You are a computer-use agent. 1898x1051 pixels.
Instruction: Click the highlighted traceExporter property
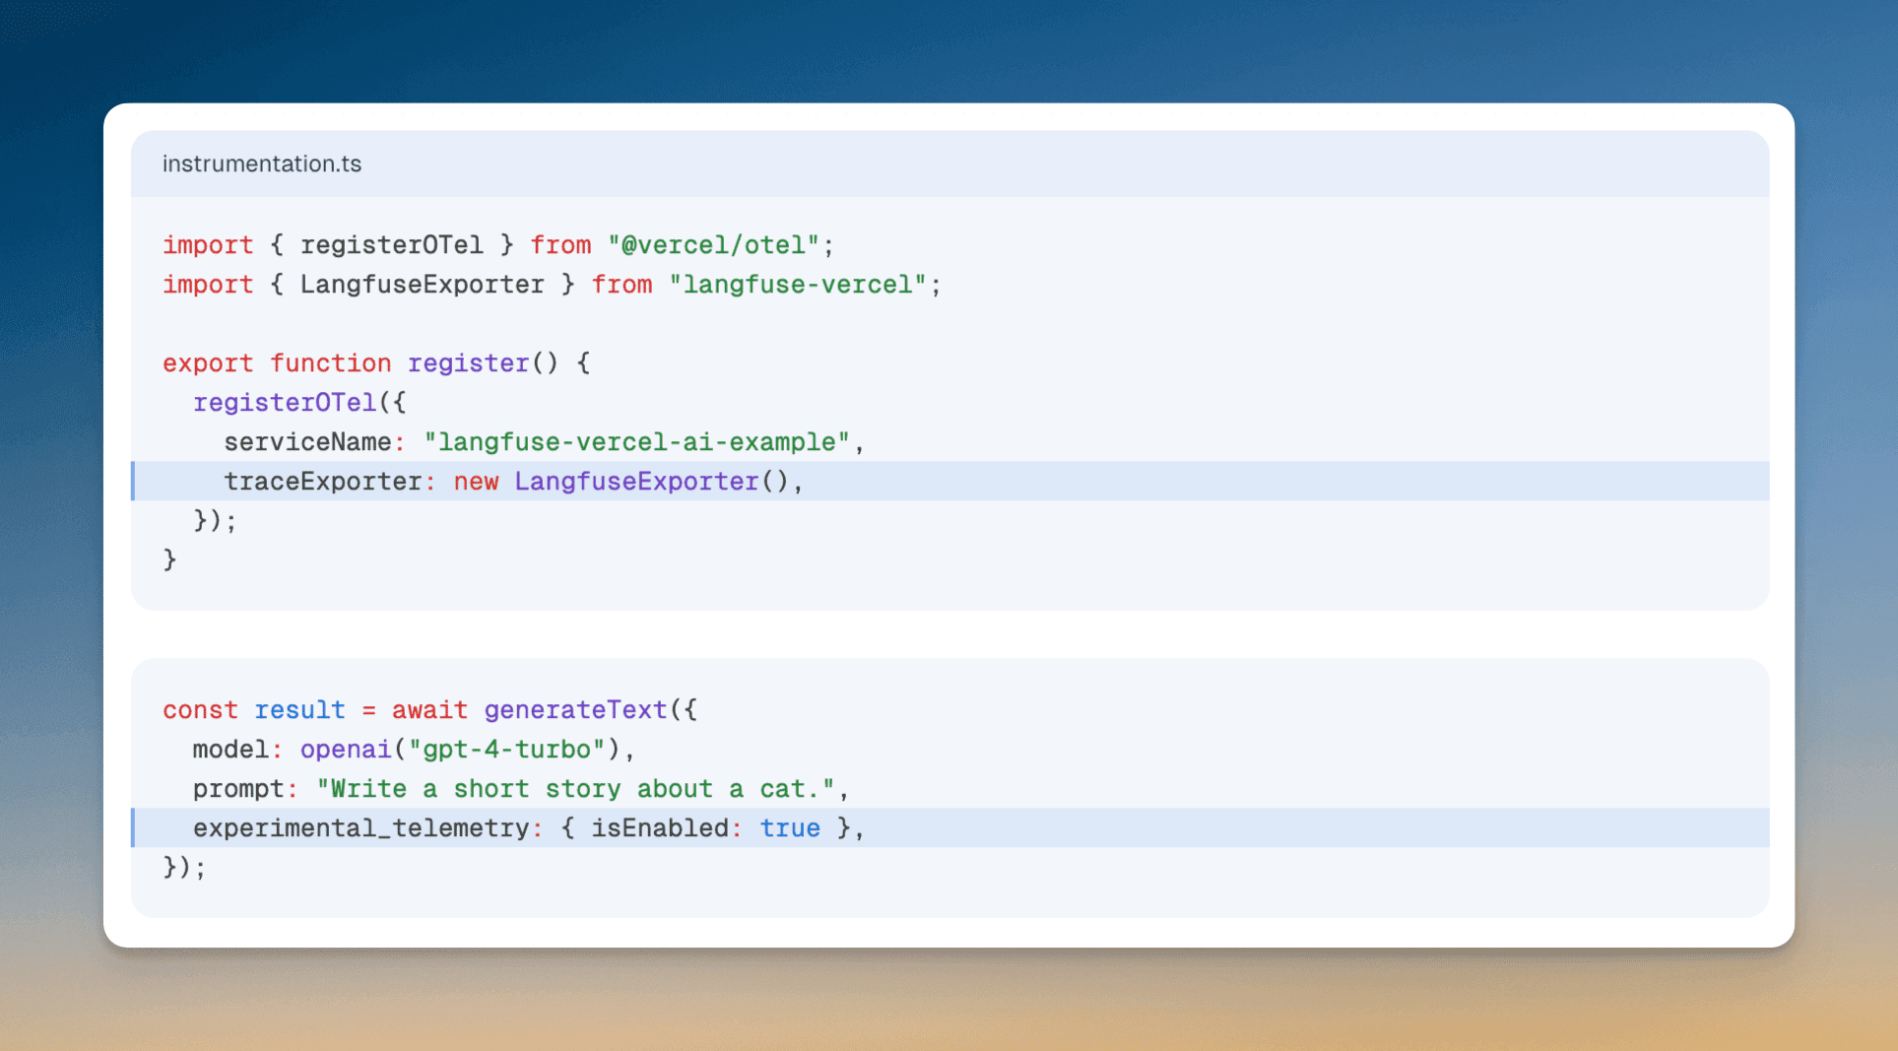tap(323, 482)
